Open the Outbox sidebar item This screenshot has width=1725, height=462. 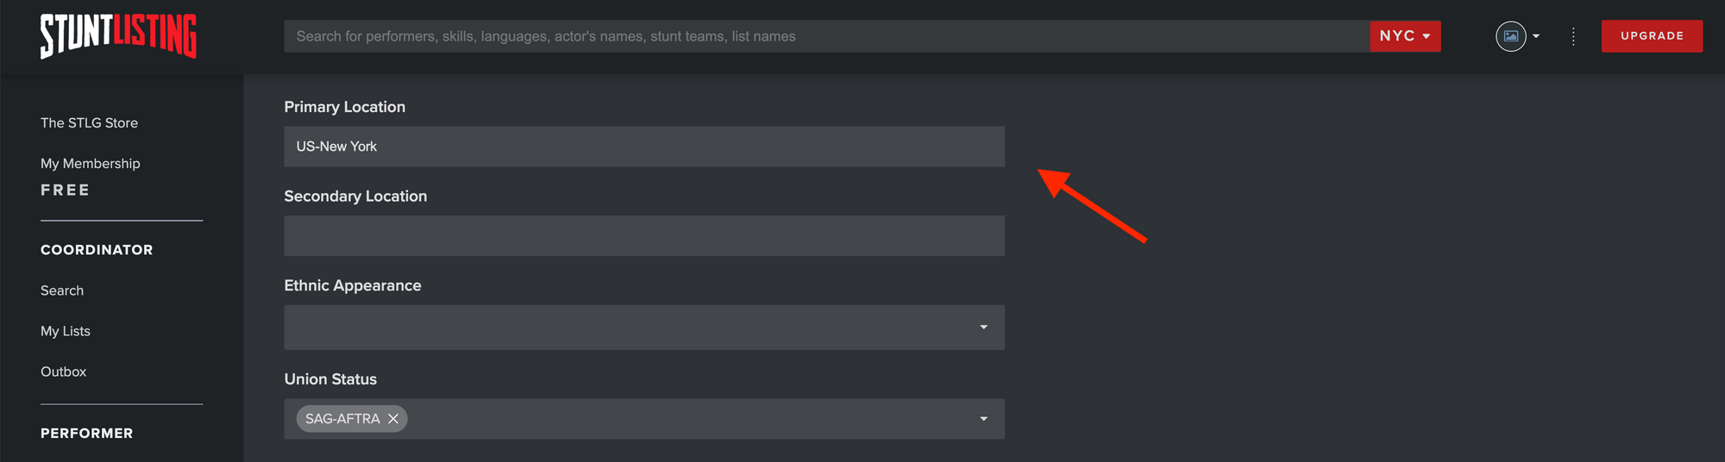click(x=64, y=371)
